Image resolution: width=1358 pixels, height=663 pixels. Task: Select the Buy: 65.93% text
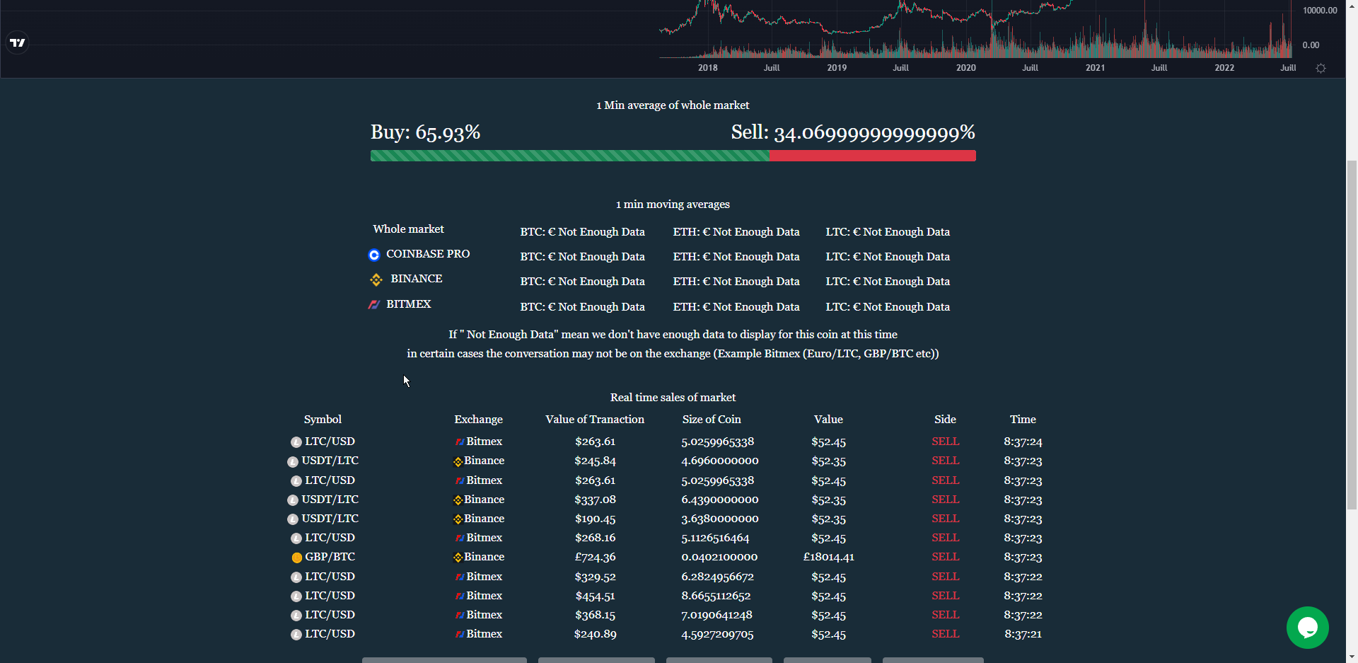[x=426, y=132]
